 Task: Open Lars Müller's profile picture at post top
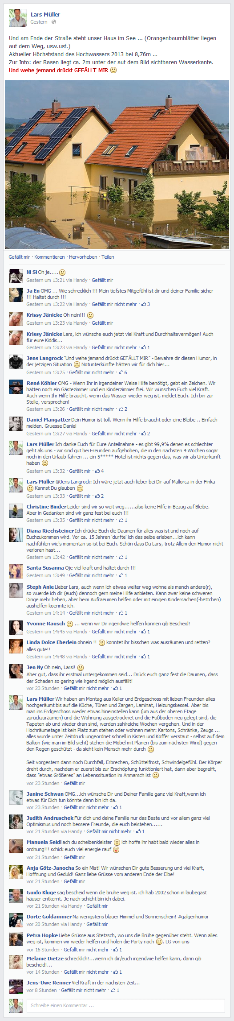18,18
